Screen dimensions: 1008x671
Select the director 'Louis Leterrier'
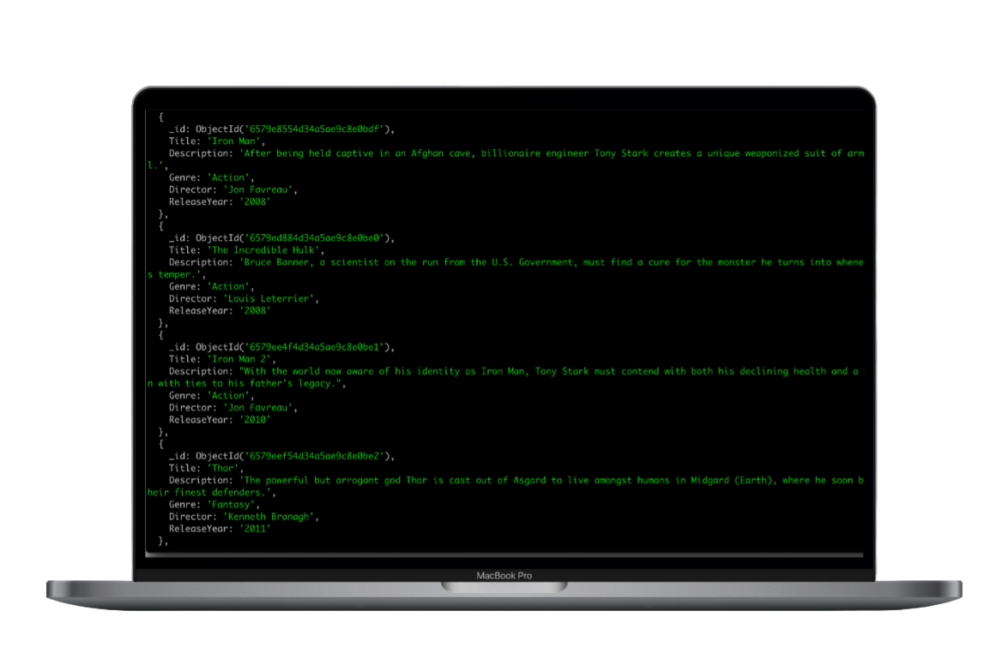click(x=269, y=298)
